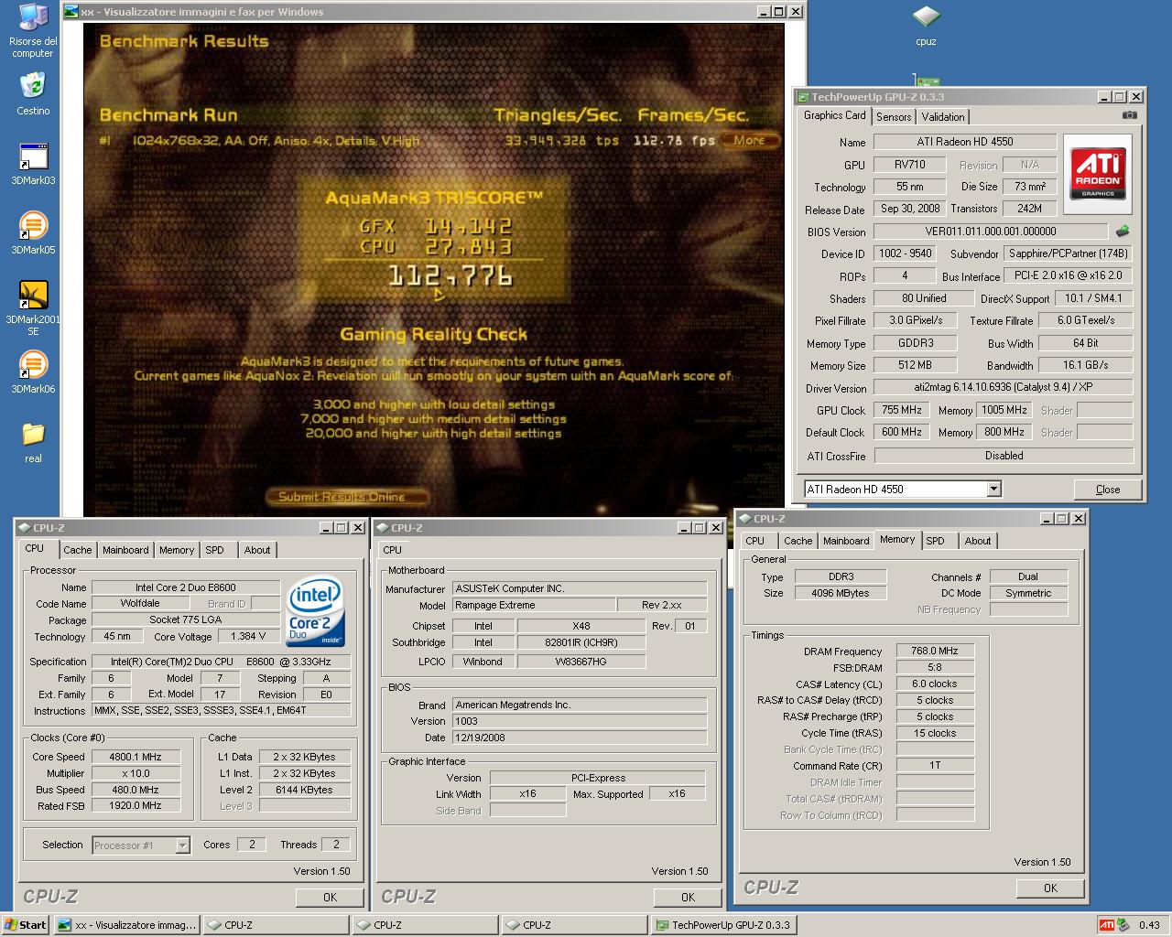1172x937 pixels.
Task: Click the BIOS Date 12/19/2008 value
Action: 580,738
